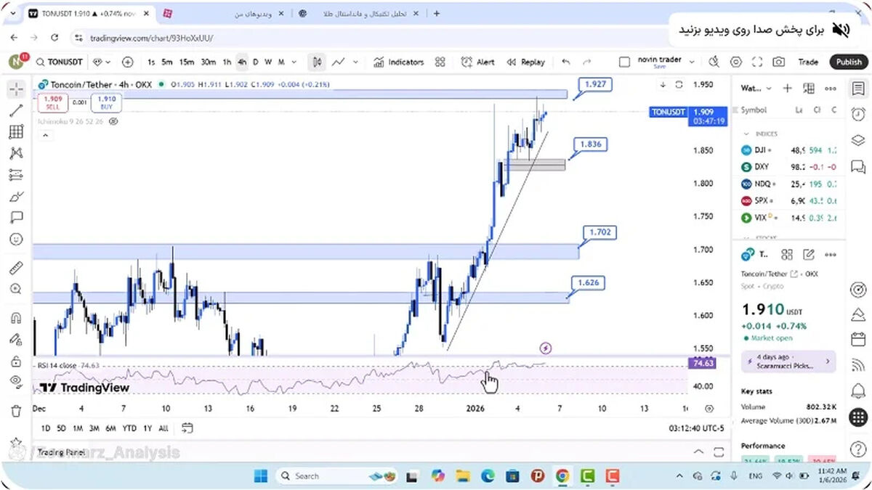872x490 pixels.
Task: Add symbol to watchlist plus icon
Action: (787, 89)
